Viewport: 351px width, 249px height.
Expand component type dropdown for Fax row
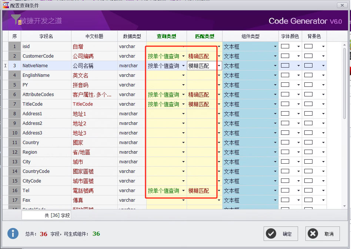point(275,200)
